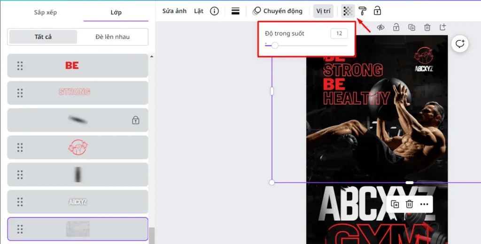Open Chuyển động animation button
Image resolution: width=481 pixels, height=244 pixels.
277,11
